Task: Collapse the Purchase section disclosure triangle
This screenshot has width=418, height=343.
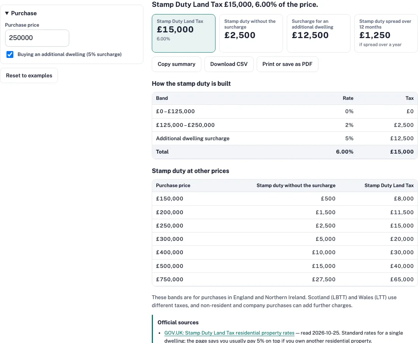Action: pos(7,13)
